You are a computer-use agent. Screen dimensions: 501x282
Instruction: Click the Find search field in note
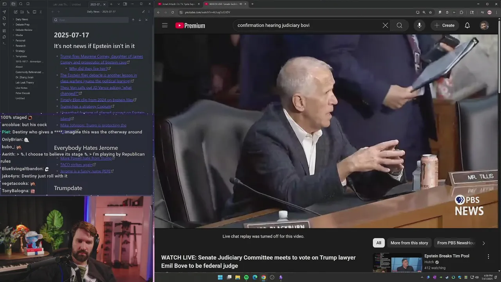click(90, 20)
